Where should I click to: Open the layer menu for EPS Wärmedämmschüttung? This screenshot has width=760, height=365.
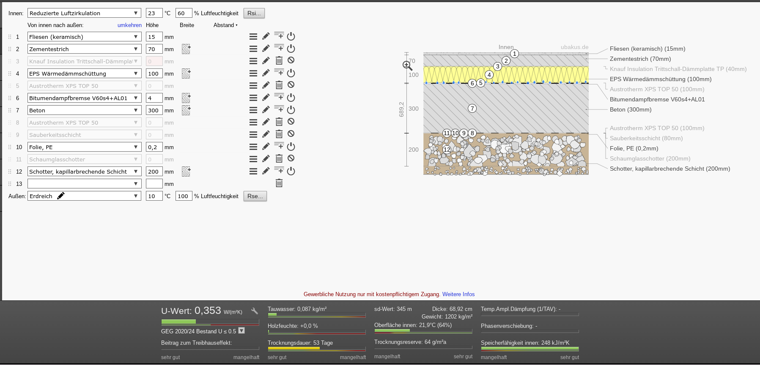(253, 74)
